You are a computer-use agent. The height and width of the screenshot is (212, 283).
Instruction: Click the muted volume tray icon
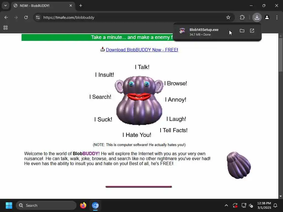click(251, 205)
